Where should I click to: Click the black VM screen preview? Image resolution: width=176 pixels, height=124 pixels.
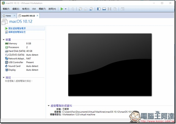coord(110,65)
